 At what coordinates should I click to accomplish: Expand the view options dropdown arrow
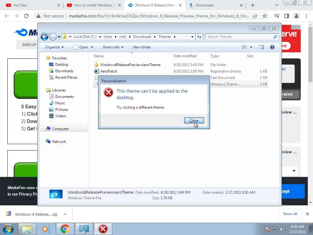[x=251, y=47]
